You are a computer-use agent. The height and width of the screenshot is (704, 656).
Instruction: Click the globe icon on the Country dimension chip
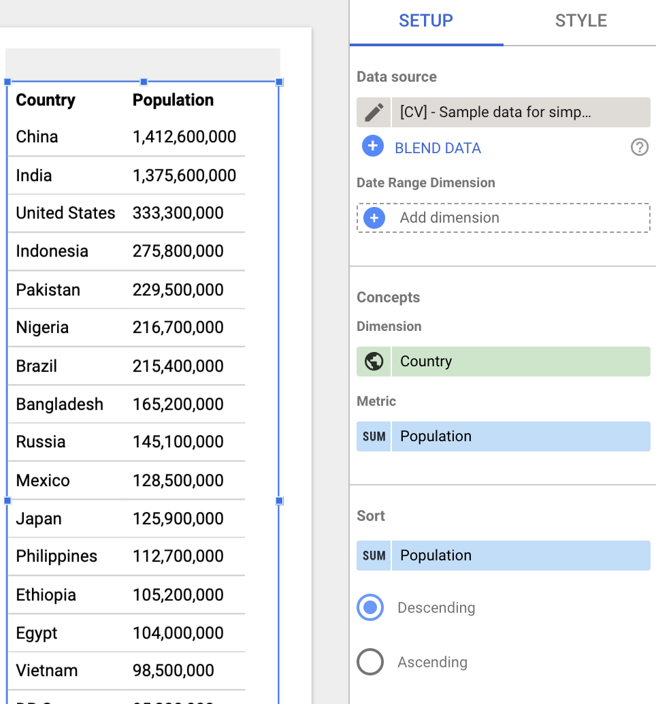pos(373,362)
